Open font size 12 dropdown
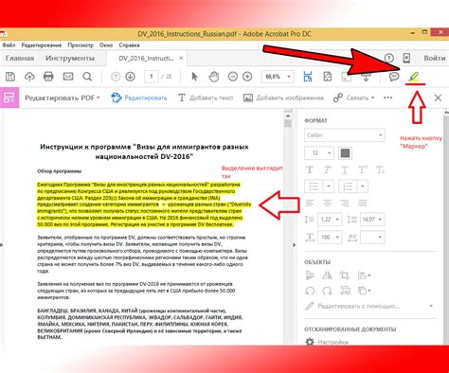Image resolution: width=449 pixels, height=373 pixels. (x=319, y=153)
